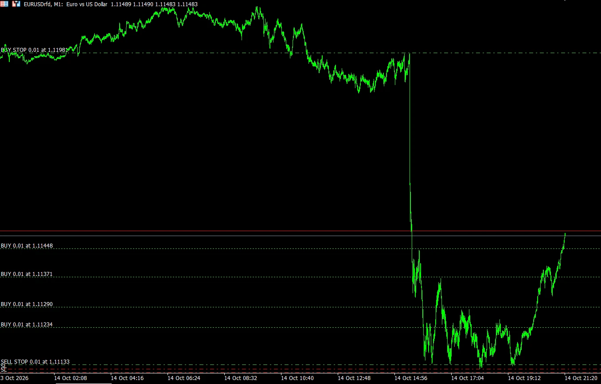Viewport: 601px width, 384px height.
Task: Click the 14 Oct 14:56 time axis label
Action: (411, 378)
